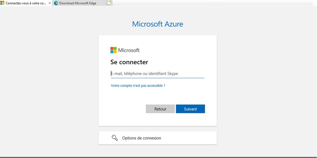
Task: Open a new tab with the page icon
Action: pyautogui.click(x=109, y=3)
